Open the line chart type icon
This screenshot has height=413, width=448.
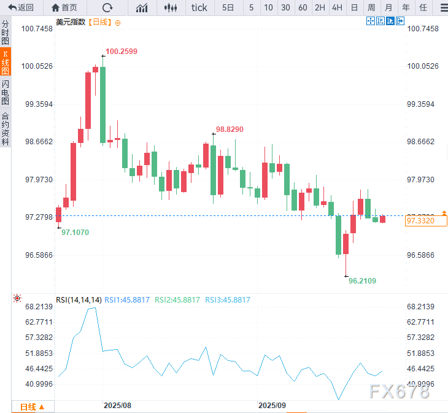[x=142, y=7]
